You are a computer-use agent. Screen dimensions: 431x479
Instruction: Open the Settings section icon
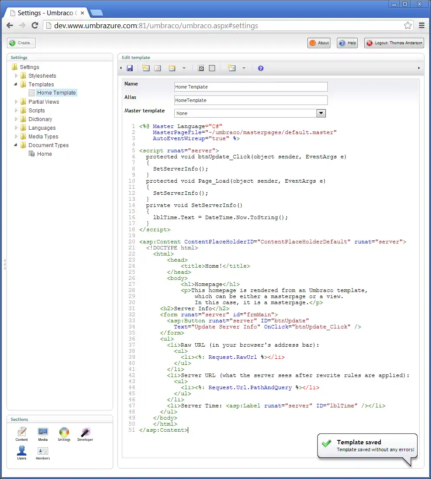[64, 434]
